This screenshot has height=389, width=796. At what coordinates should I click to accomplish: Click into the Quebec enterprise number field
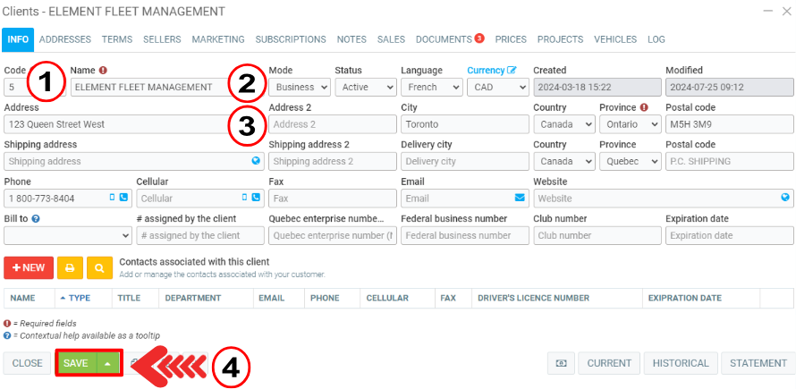coord(331,235)
